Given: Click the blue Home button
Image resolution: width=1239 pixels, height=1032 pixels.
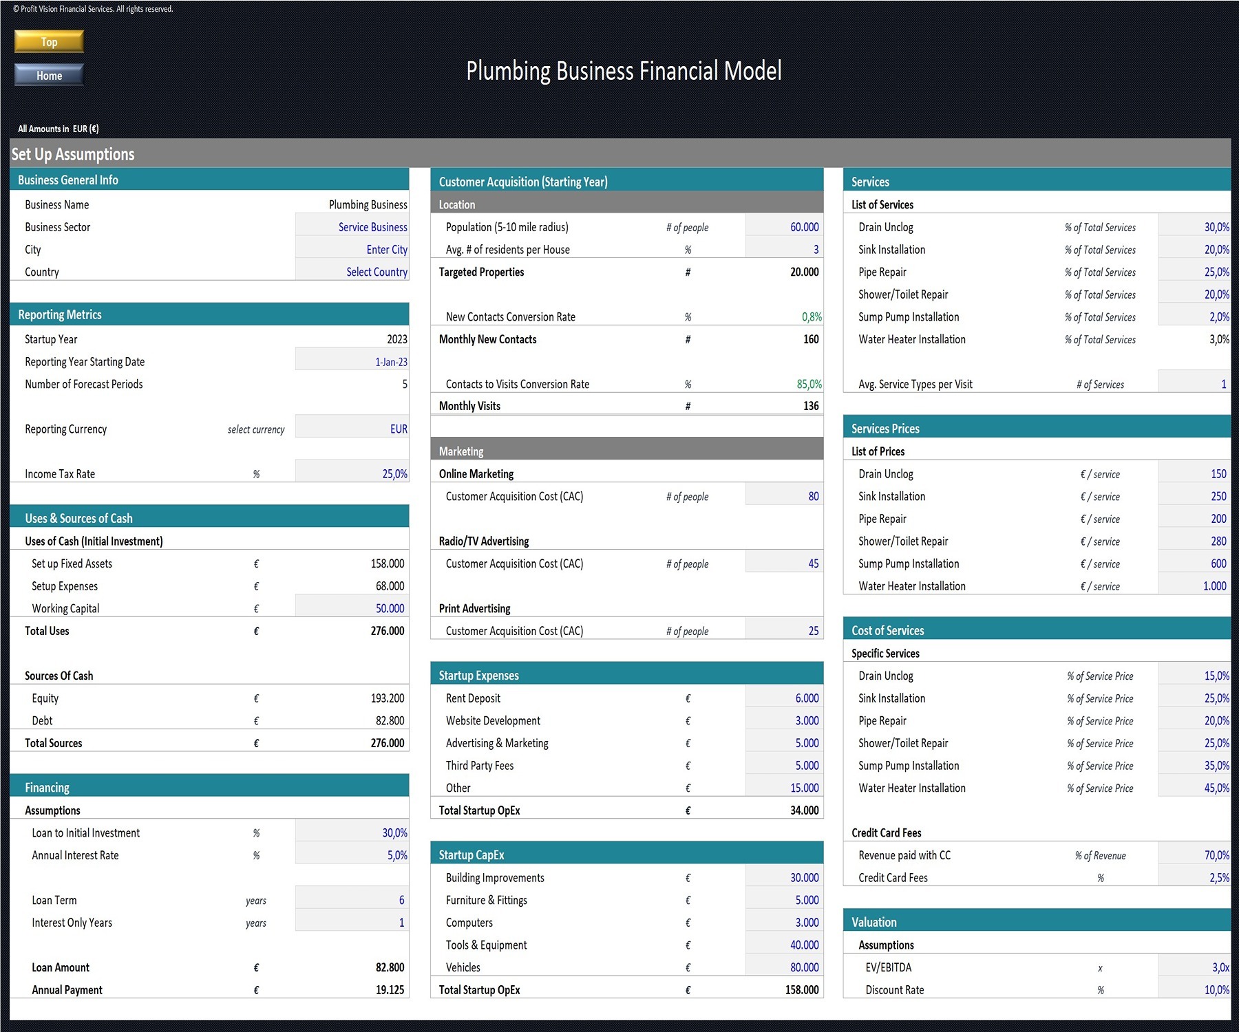Looking at the screenshot, I should pos(49,75).
